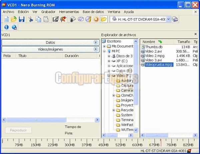This screenshot has width=200, height=154.
Task: Toggle the file browser folder icon
Action: coord(104,19)
